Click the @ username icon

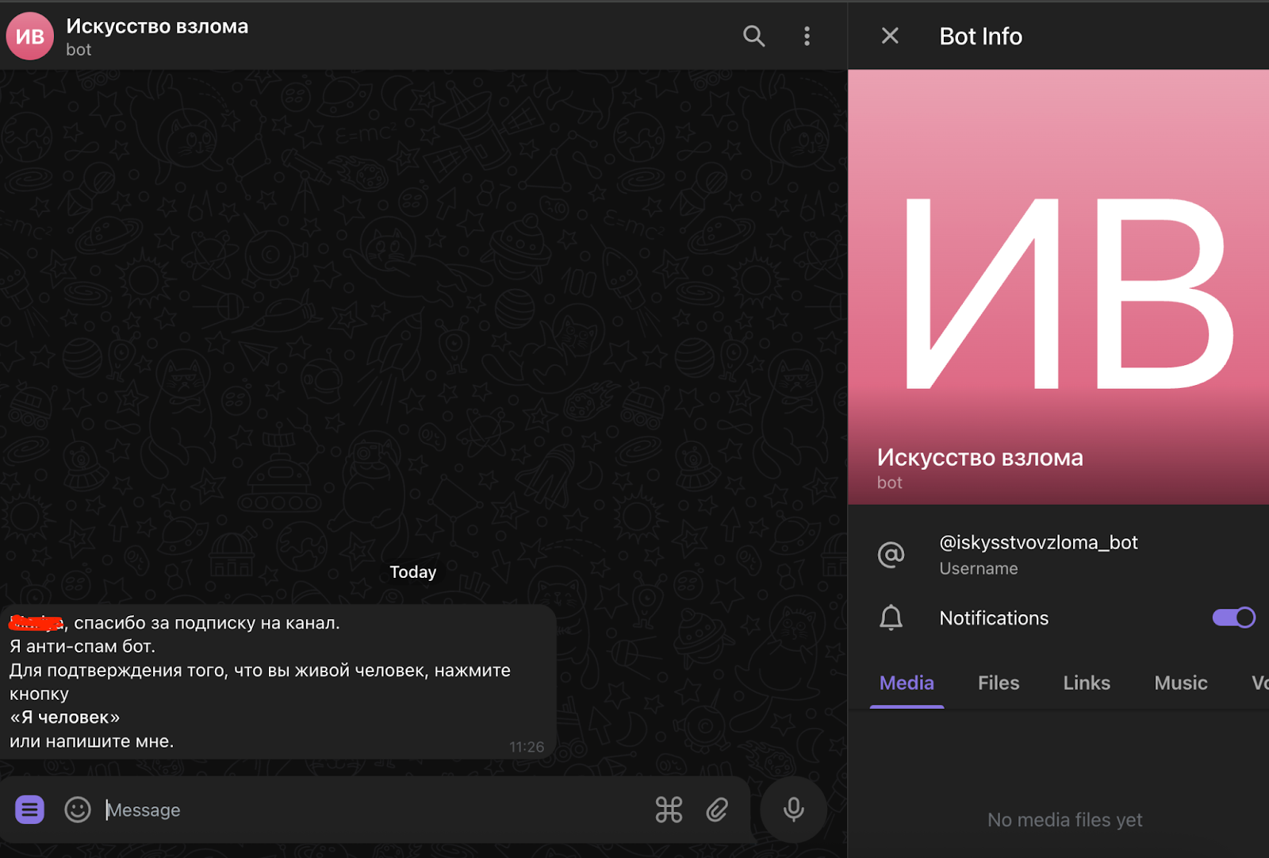(x=891, y=554)
